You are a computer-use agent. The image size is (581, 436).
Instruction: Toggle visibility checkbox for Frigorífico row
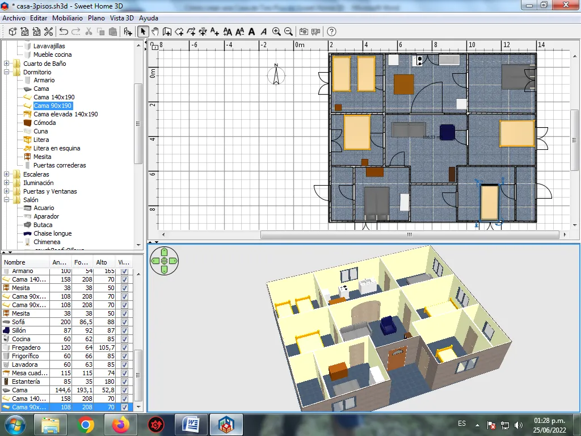(x=124, y=356)
